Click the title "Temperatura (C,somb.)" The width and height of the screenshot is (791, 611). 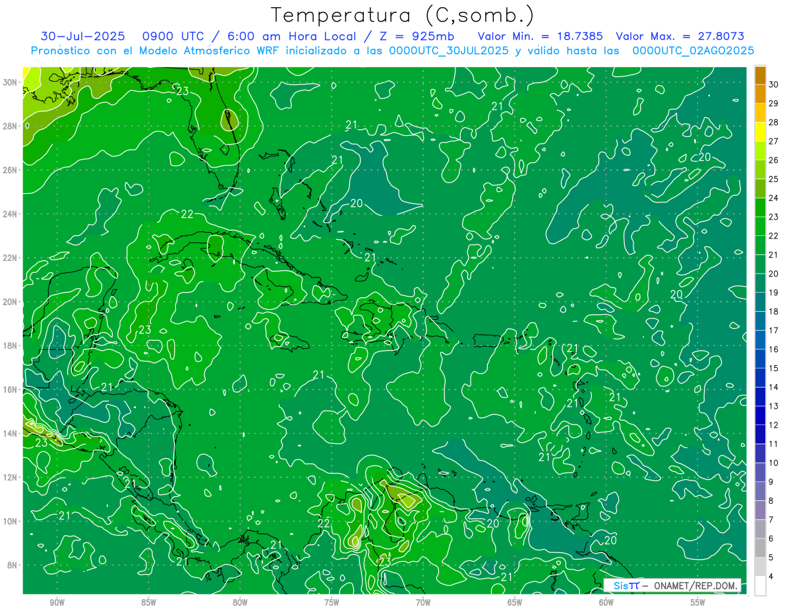(402, 15)
